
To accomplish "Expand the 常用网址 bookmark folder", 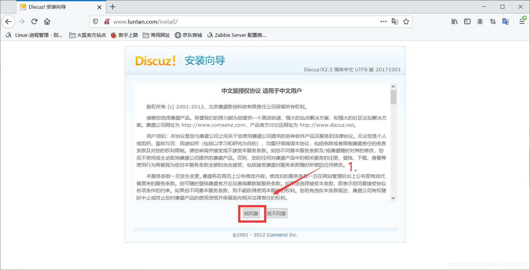I will tap(157, 35).
